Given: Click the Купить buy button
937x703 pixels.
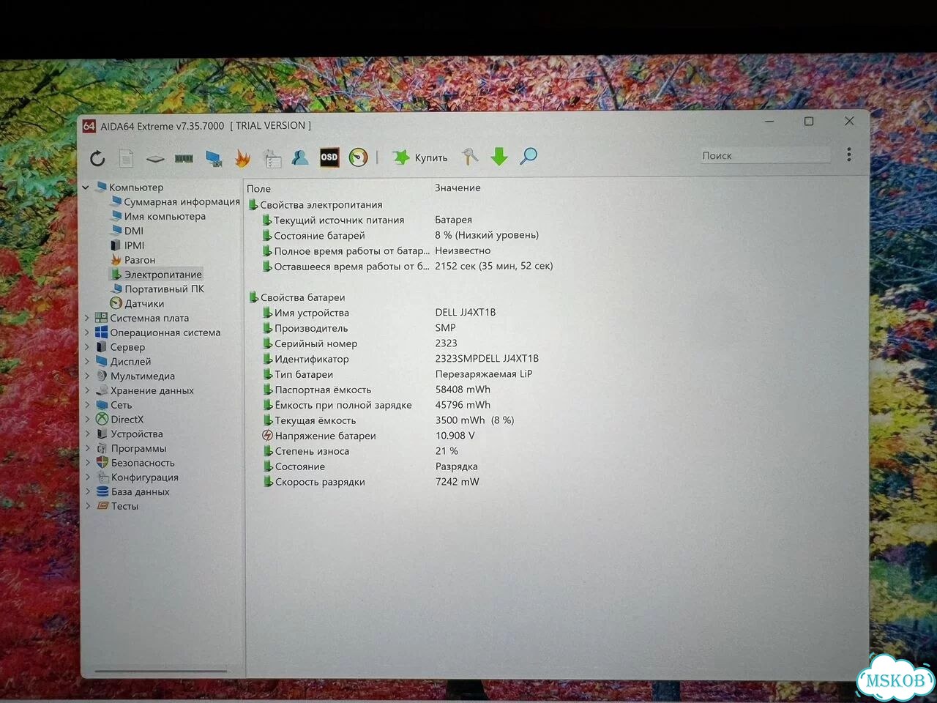Looking at the screenshot, I should pyautogui.click(x=420, y=157).
